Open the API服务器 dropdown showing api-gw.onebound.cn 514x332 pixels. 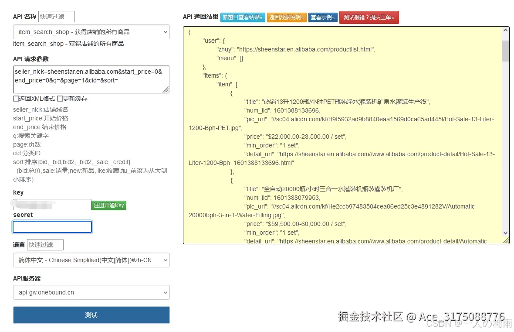pos(91,292)
